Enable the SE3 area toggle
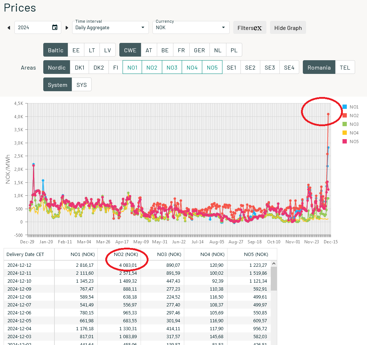Screen dimensions: 367x345 pos(270,67)
